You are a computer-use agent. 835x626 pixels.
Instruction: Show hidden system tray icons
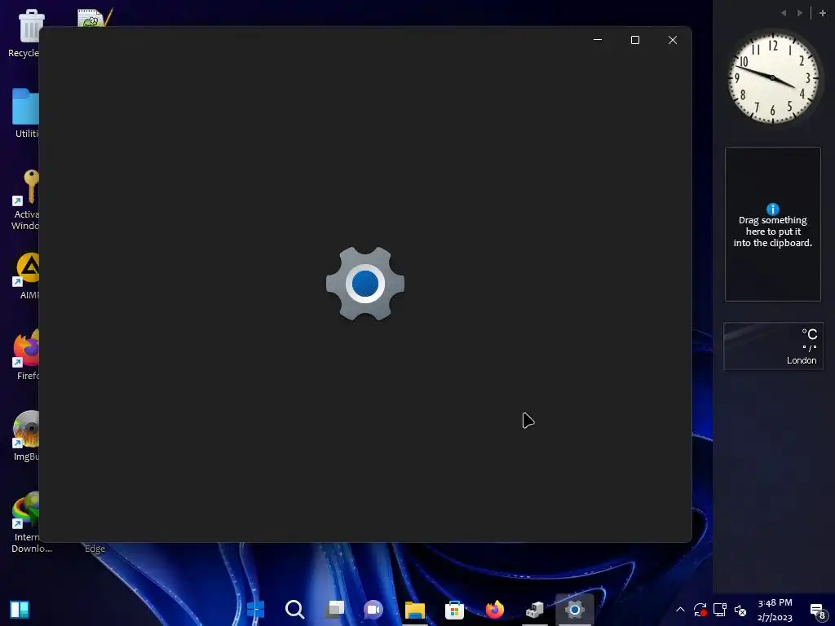coord(680,610)
